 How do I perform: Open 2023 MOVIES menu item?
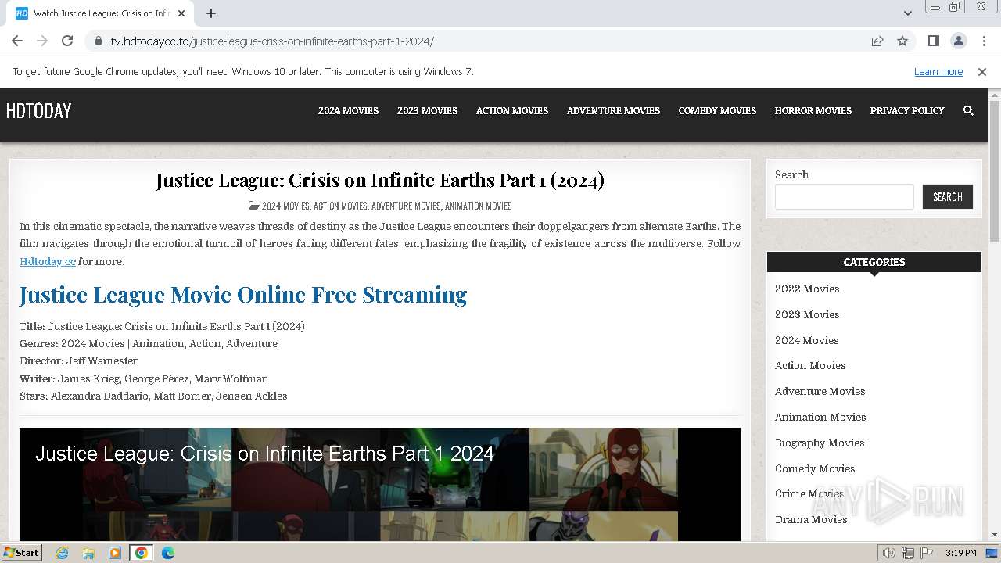click(x=427, y=110)
